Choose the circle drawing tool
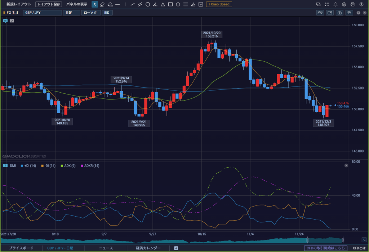This screenshot has width=369, height=252. coord(148,4)
